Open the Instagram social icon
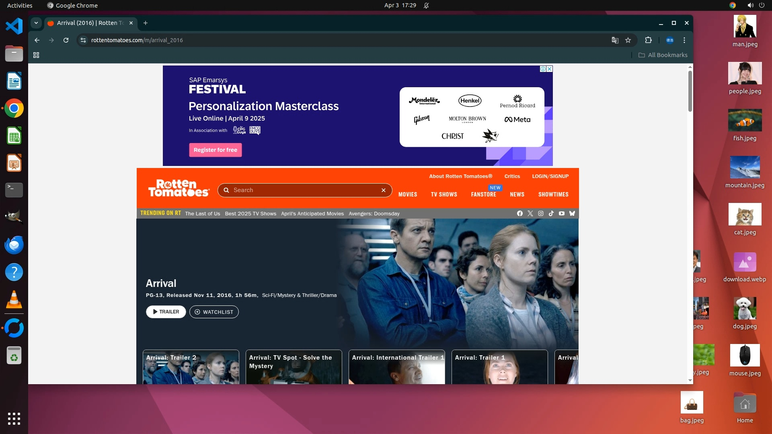The height and width of the screenshot is (434, 772). coord(540,213)
